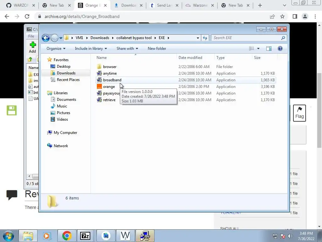Select the payasyougo application icon
Viewport: 322px width, 242px height.
(x=99, y=93)
